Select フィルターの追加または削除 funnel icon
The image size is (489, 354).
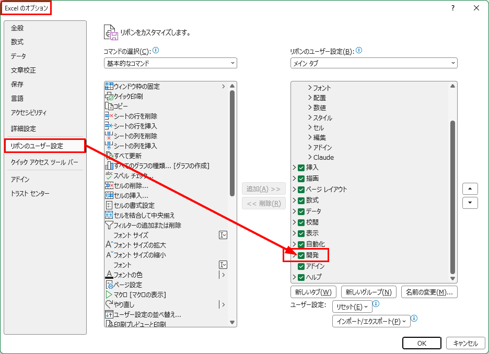[109, 225]
